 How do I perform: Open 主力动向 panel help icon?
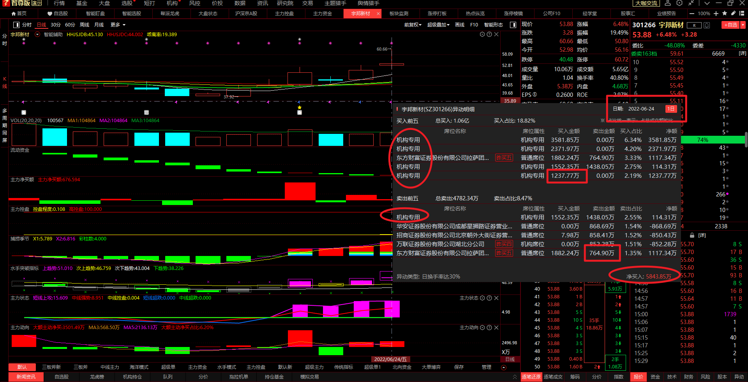coord(489,328)
